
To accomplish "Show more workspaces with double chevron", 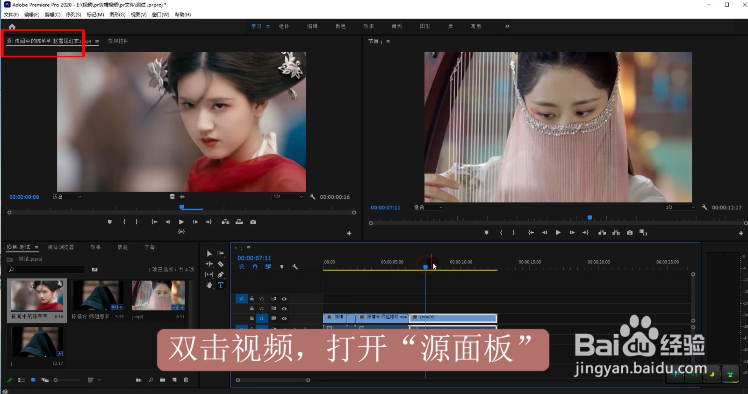I will pyautogui.click(x=507, y=26).
